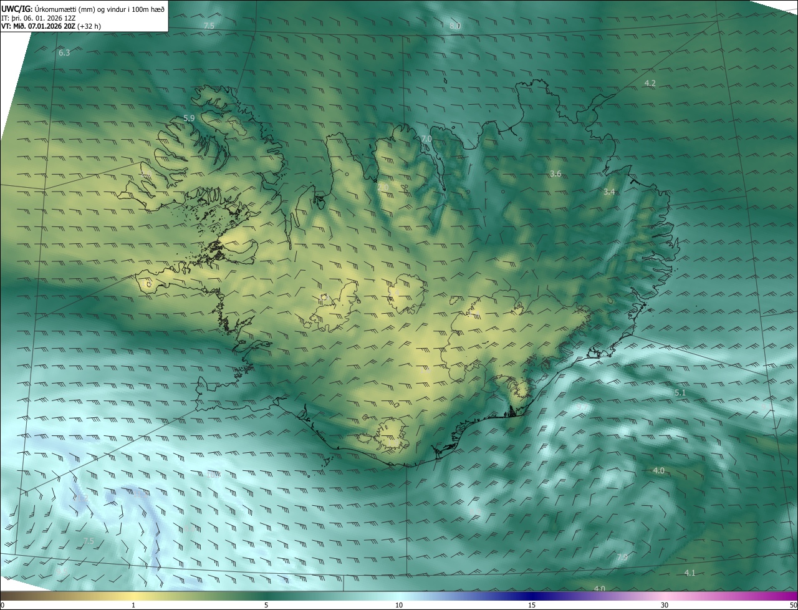Screen dimensions: 798x610
Task: Click the color scale tick label '15'
Action: (x=532, y=605)
